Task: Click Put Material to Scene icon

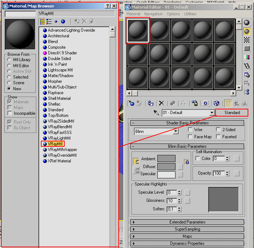Action: pos(140,103)
